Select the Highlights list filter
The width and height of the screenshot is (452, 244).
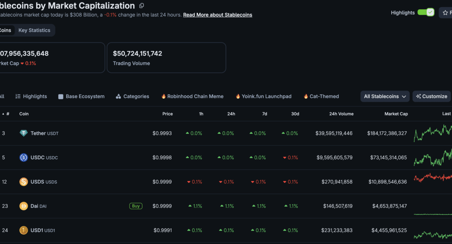click(31, 97)
